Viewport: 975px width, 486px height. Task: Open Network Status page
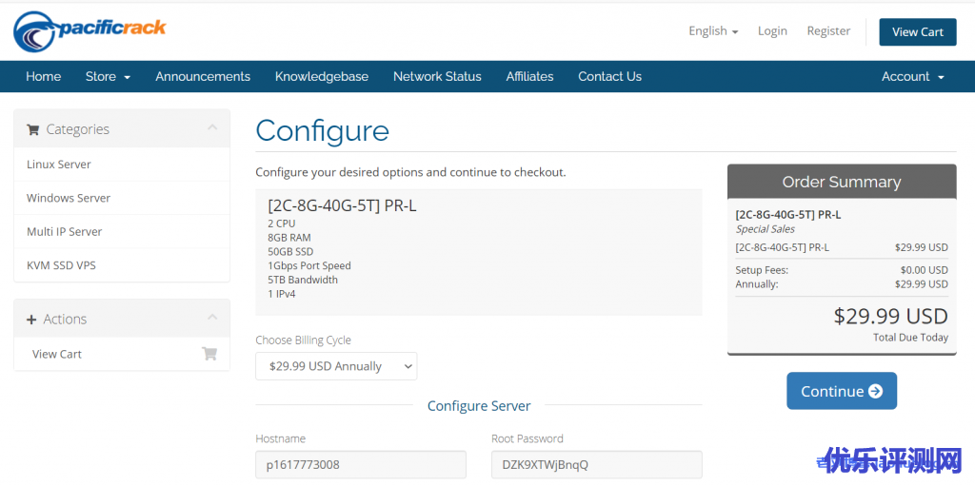coord(437,77)
